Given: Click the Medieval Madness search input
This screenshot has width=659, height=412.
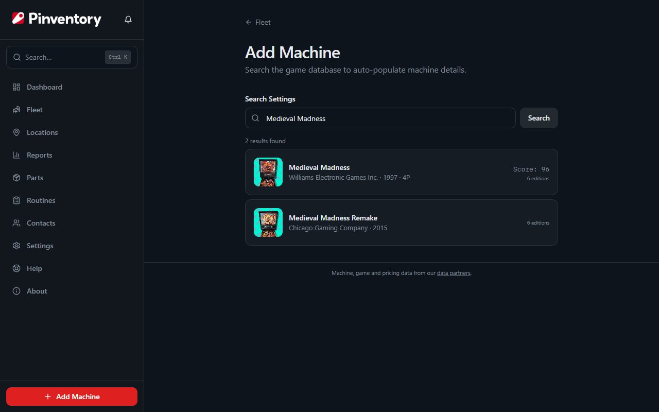Looking at the screenshot, I should tap(380, 118).
